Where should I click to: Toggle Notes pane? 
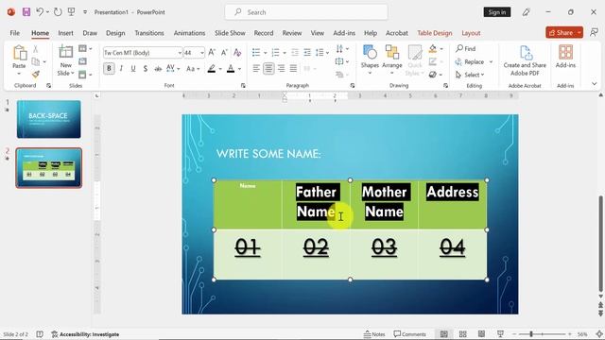(x=374, y=333)
